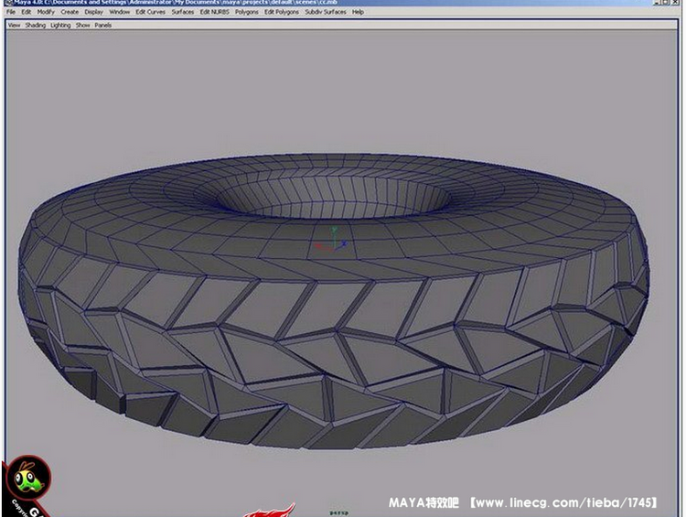
Task: Open the Subdiv Surfaces menu
Action: pos(326,12)
